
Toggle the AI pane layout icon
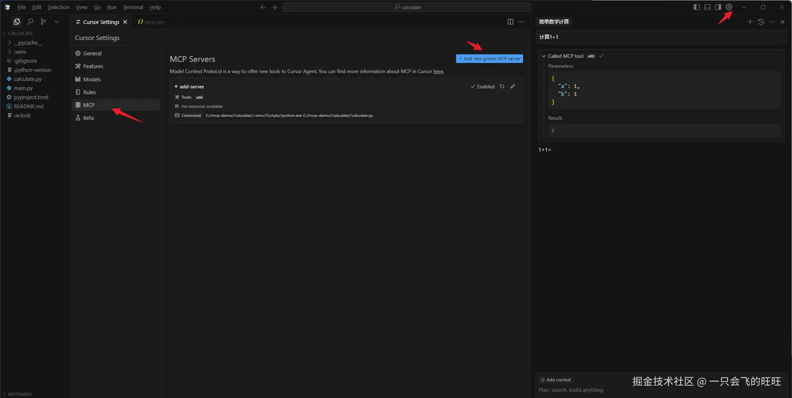718,7
